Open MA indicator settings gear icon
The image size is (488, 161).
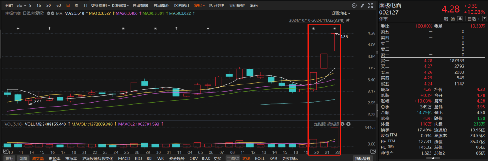point(48,13)
